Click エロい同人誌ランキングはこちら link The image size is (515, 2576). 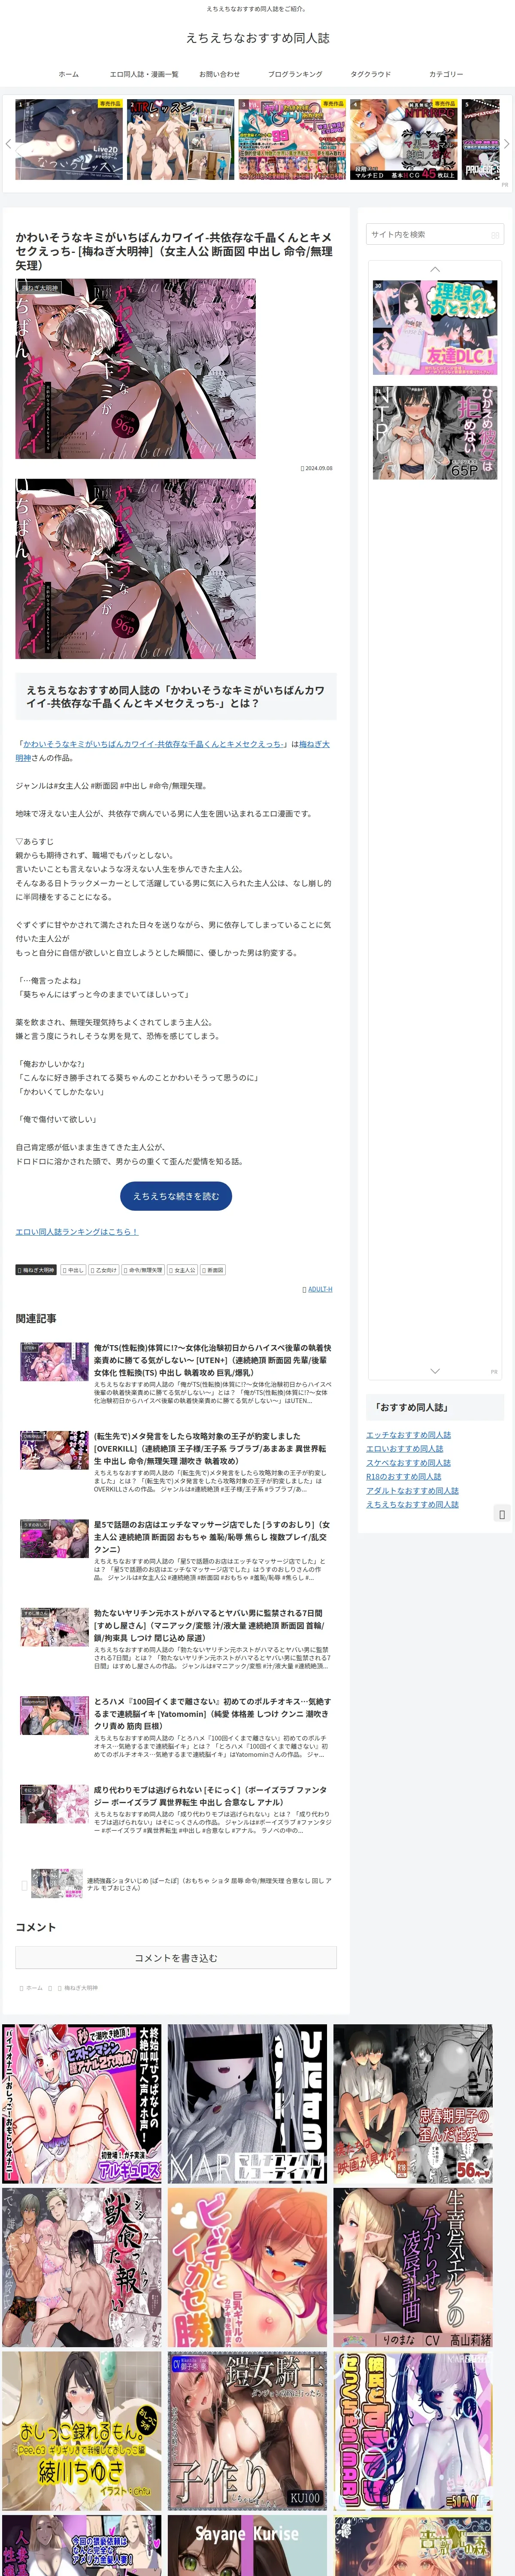pyautogui.click(x=77, y=1232)
